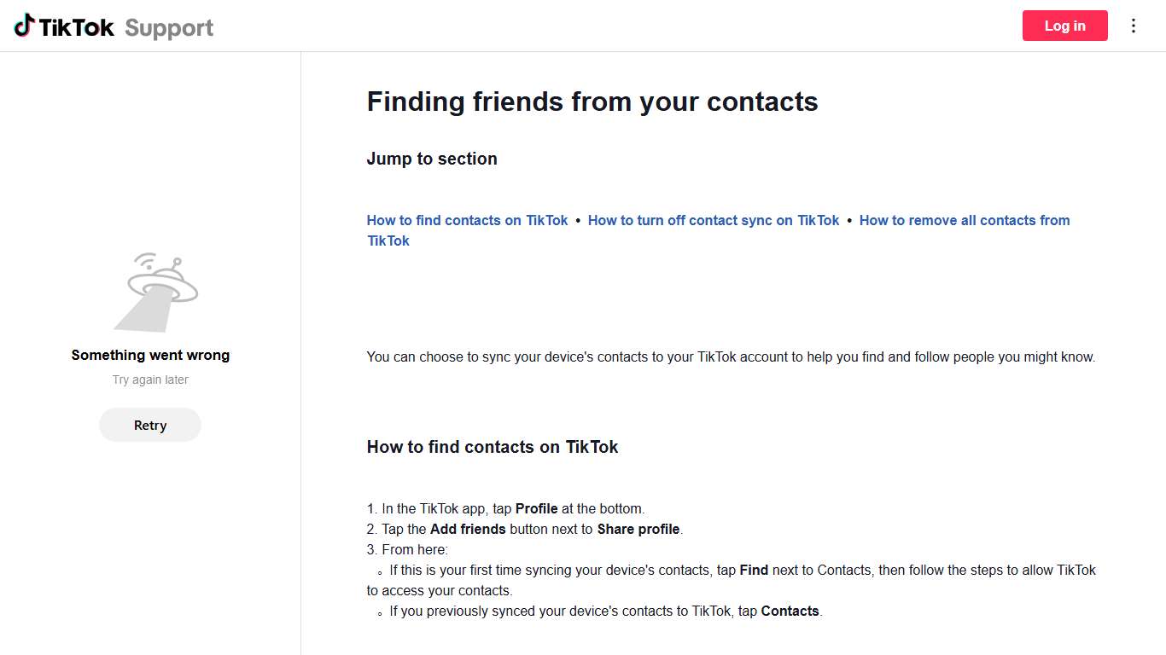Click the intro paragraph about syncing contacts

pos(731,356)
